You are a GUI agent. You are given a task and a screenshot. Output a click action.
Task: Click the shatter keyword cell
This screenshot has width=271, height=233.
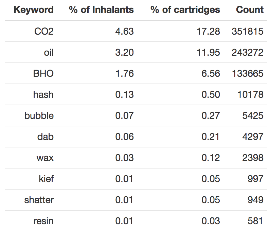pyautogui.click(x=39, y=200)
